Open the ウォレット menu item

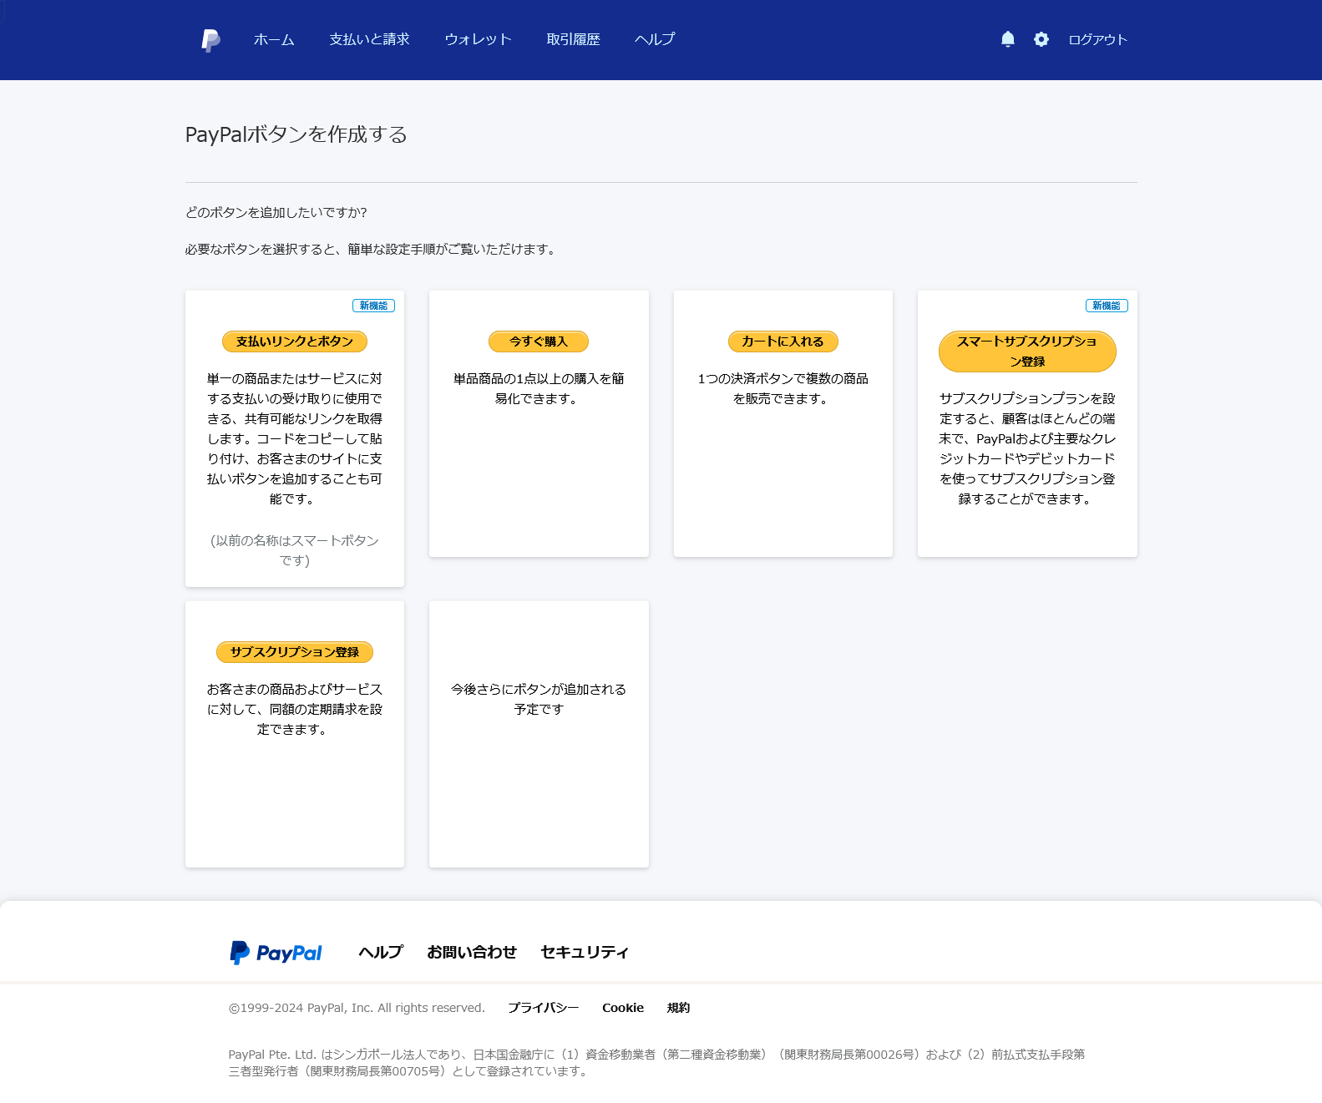pos(478,39)
